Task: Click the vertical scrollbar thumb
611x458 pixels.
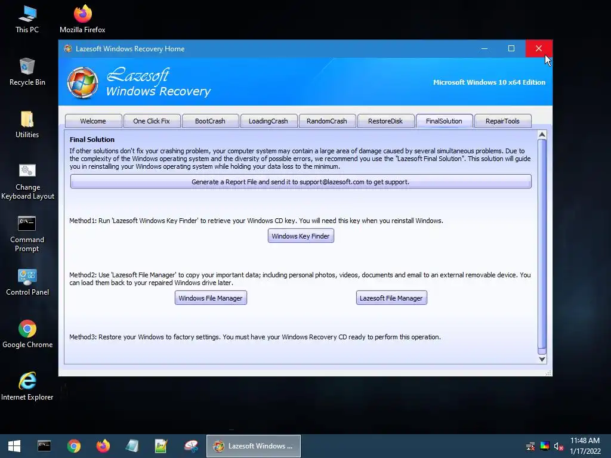Action: pyautogui.click(x=542, y=244)
